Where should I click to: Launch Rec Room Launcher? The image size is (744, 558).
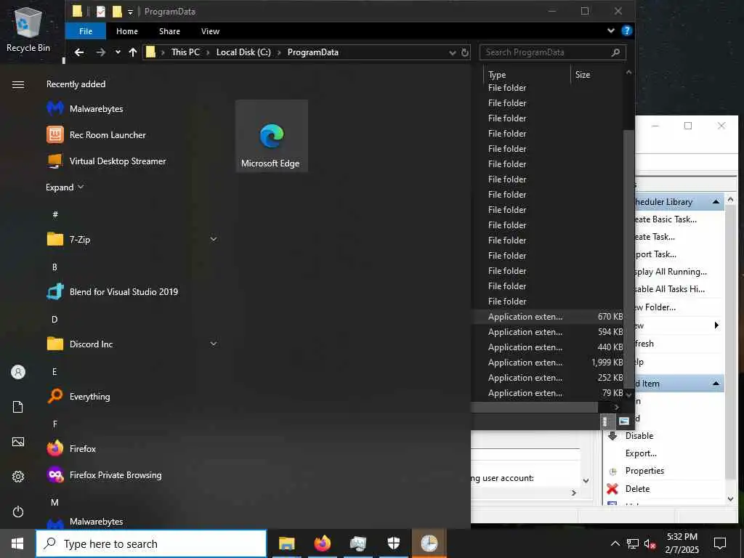coord(109,134)
